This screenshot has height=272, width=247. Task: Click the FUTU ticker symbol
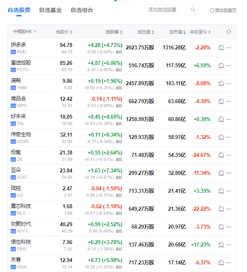coord(23,70)
